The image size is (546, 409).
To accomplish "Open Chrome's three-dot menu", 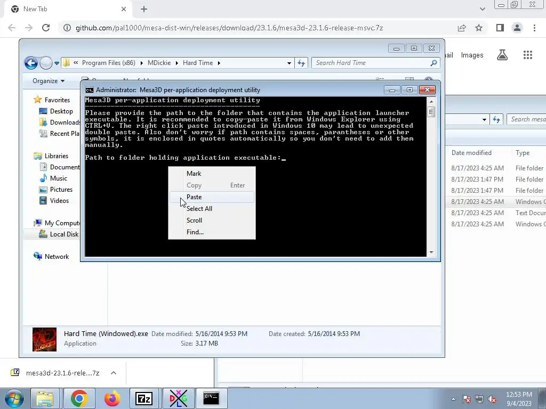I will point(534,28).
